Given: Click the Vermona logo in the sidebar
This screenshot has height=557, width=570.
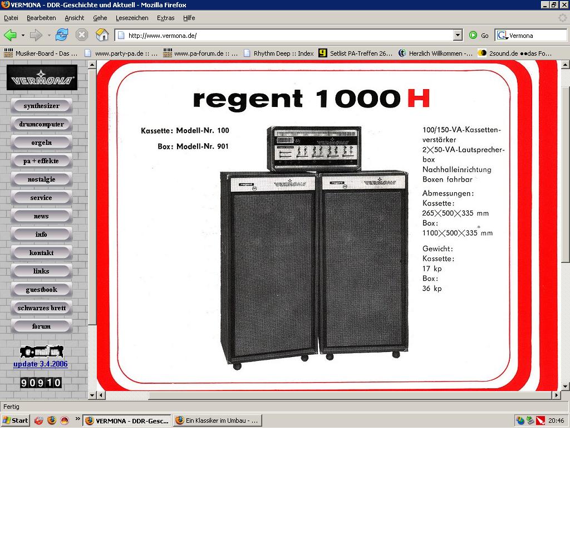Looking at the screenshot, I should (42, 77).
